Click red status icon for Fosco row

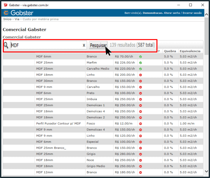point(140,124)
